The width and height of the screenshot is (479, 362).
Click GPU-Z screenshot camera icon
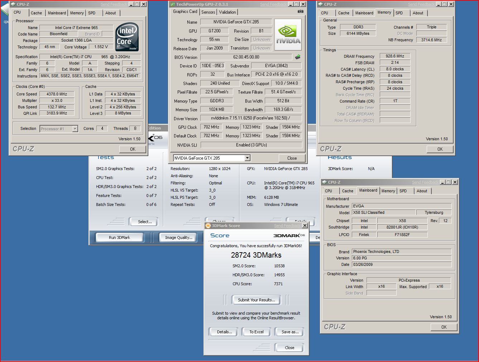[x=300, y=12]
